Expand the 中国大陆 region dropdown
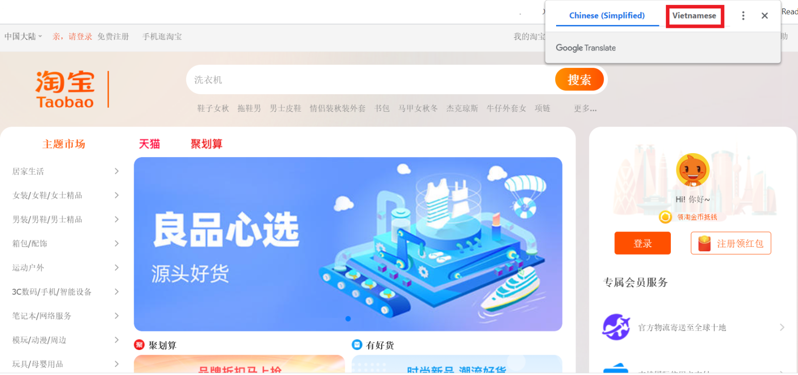This screenshot has height=375, width=798. click(23, 36)
